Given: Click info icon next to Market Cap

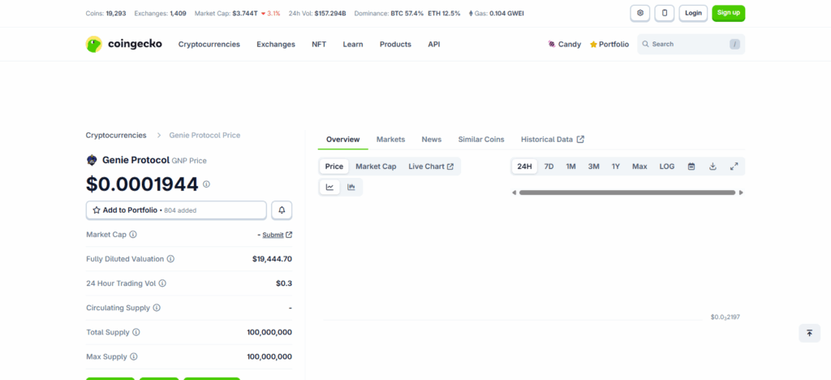Looking at the screenshot, I should 133,235.
